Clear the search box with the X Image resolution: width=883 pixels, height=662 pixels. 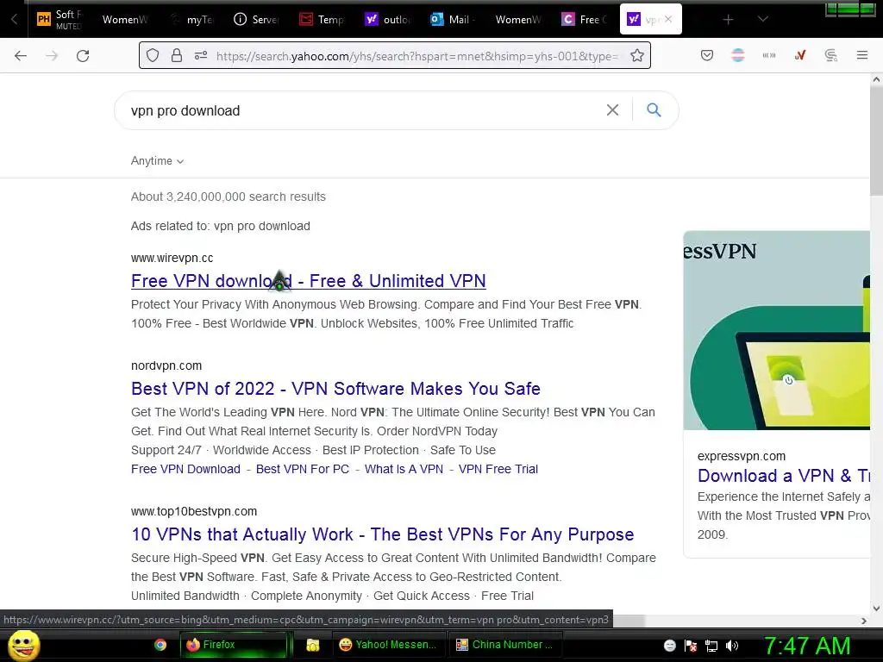(x=612, y=109)
